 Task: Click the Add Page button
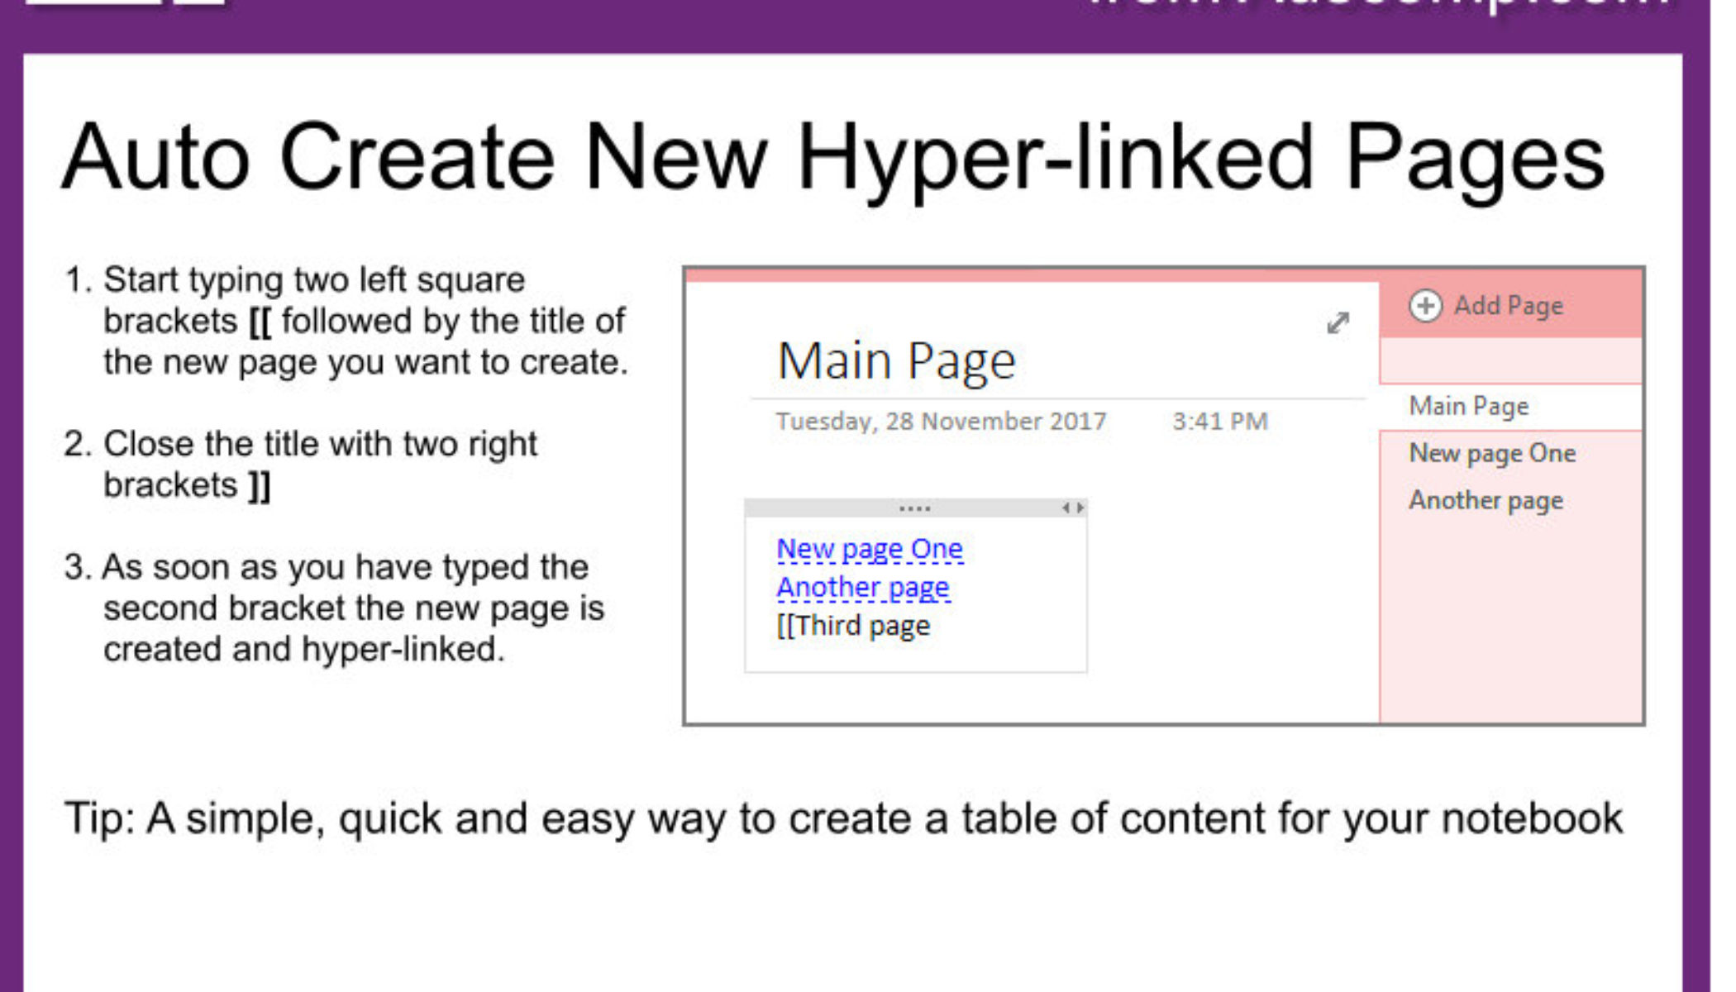coord(1488,306)
